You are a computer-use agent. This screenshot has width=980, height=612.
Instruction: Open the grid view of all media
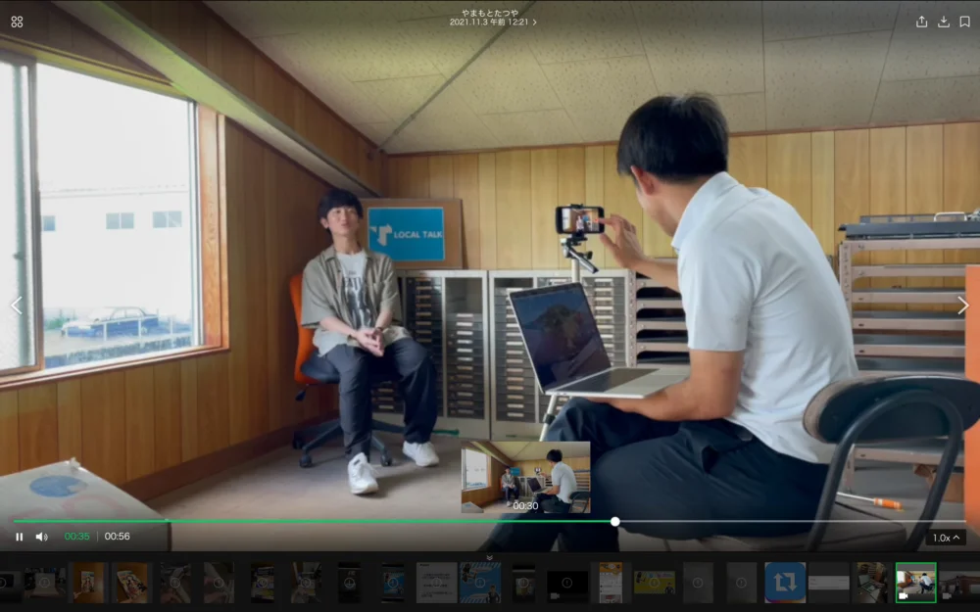tap(17, 22)
